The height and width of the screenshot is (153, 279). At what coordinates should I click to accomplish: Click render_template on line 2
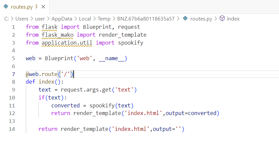pyautogui.click(x=122, y=35)
